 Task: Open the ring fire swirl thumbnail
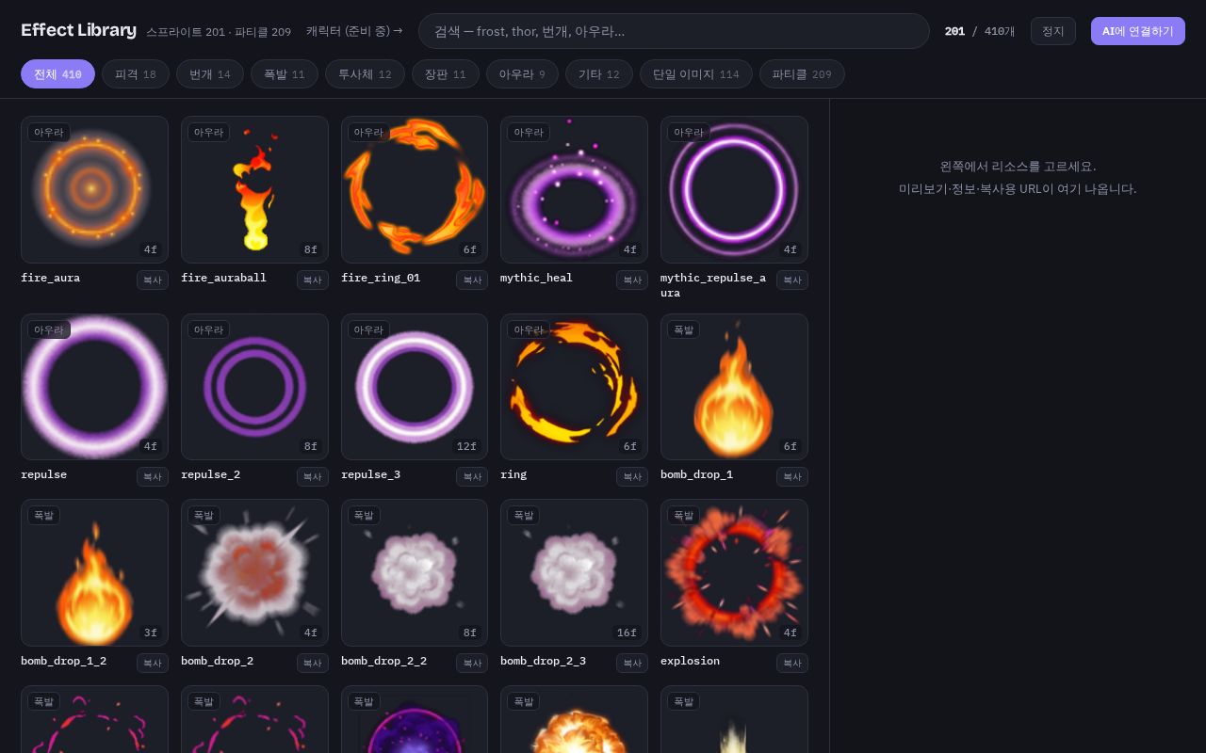tap(574, 387)
